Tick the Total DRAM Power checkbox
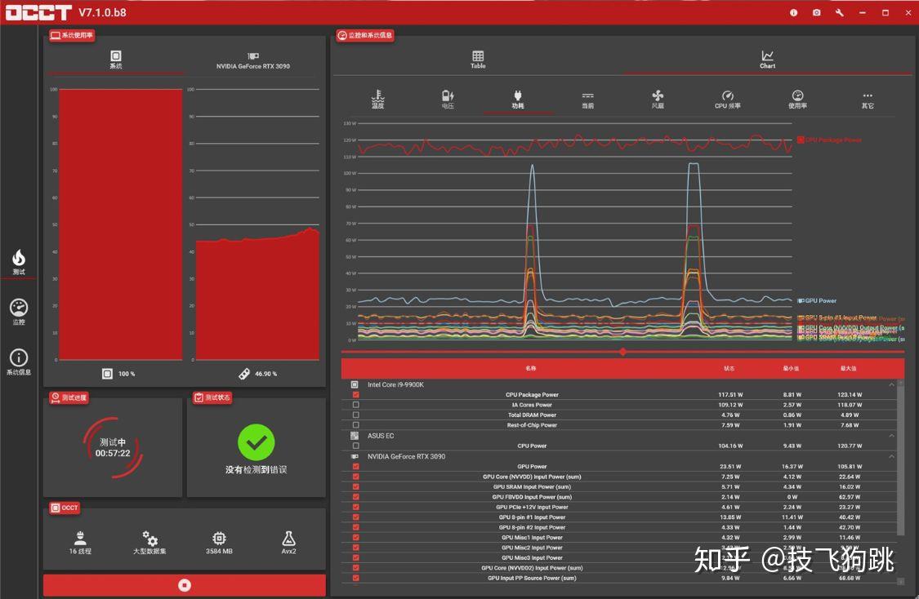This screenshot has width=919, height=599. pos(355,415)
